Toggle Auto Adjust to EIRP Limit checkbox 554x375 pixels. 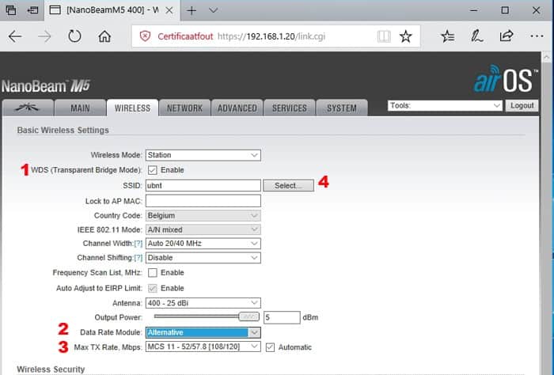tap(152, 288)
